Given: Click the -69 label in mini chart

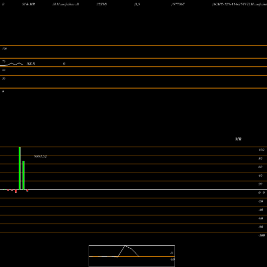Looking at the screenshot, I should pos(172,260).
